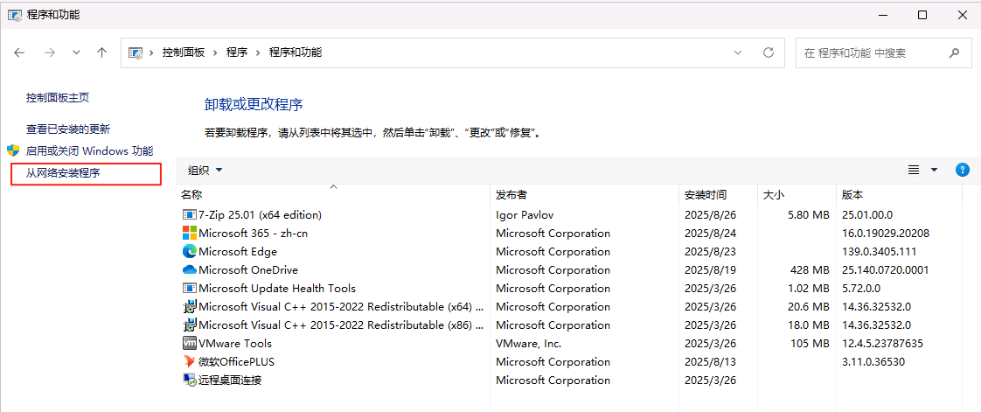Click the 7-Zip program icon
Image resolution: width=981 pixels, height=412 pixels.
point(189,215)
